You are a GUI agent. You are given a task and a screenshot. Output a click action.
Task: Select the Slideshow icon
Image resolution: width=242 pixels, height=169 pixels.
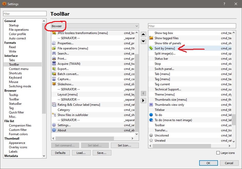54,84
